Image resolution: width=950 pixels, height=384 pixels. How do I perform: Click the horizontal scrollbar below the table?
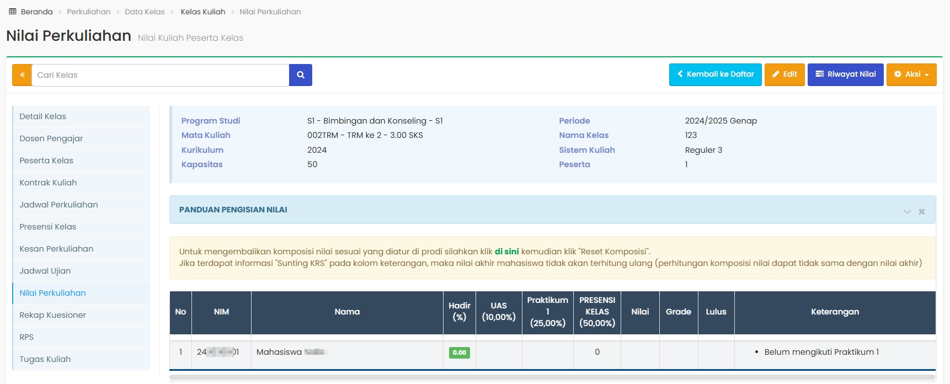point(552,378)
